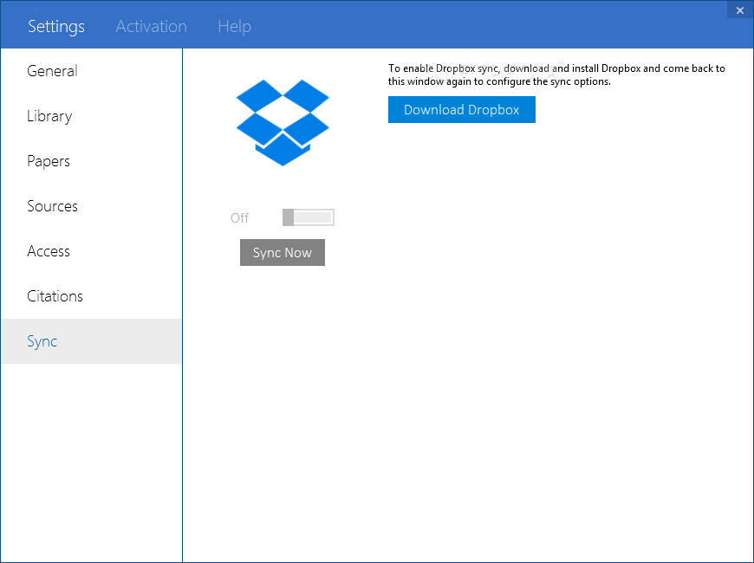754x563 pixels.
Task: Go to the Papers settings section
Action: 91,161
